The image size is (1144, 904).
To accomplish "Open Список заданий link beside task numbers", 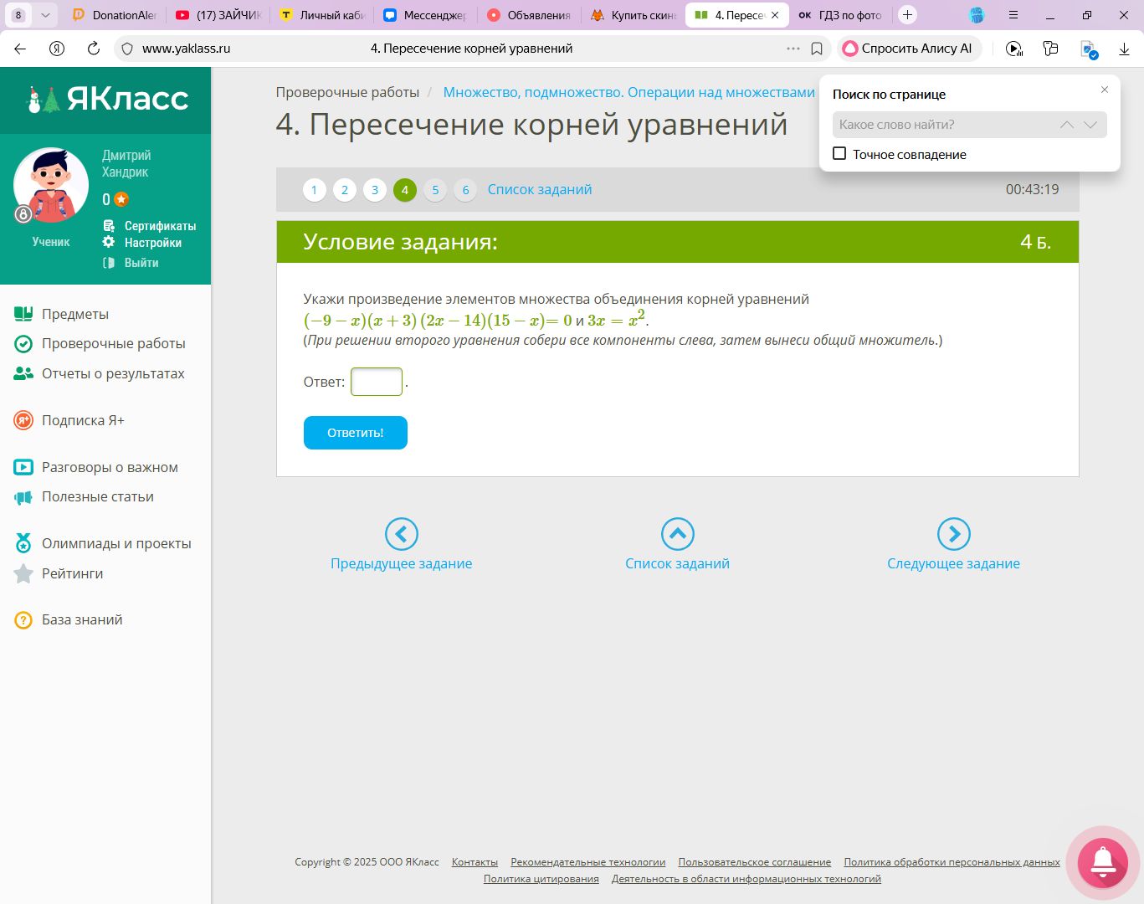I will pyautogui.click(x=540, y=190).
